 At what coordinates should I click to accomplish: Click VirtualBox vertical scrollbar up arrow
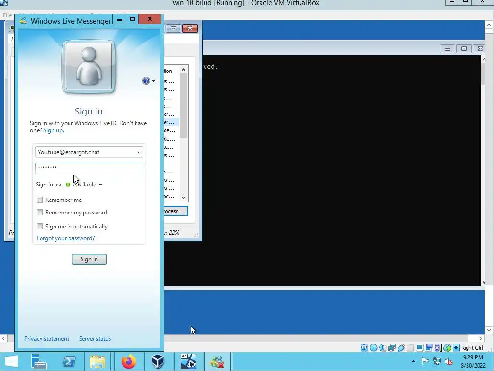(489, 25)
